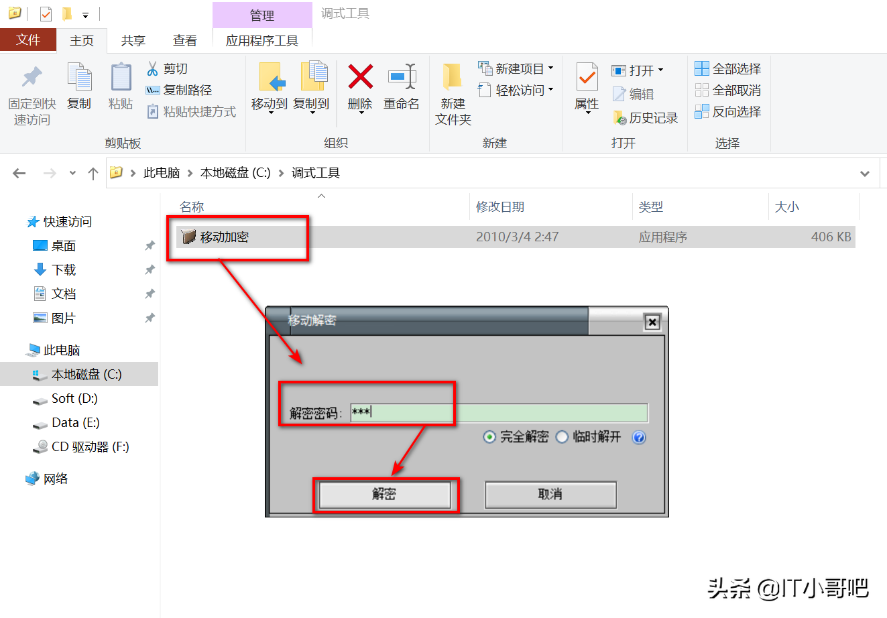This screenshot has height=618, width=887.
Task: Click the 反向选择 (Invert selection) icon
Action: click(x=703, y=111)
